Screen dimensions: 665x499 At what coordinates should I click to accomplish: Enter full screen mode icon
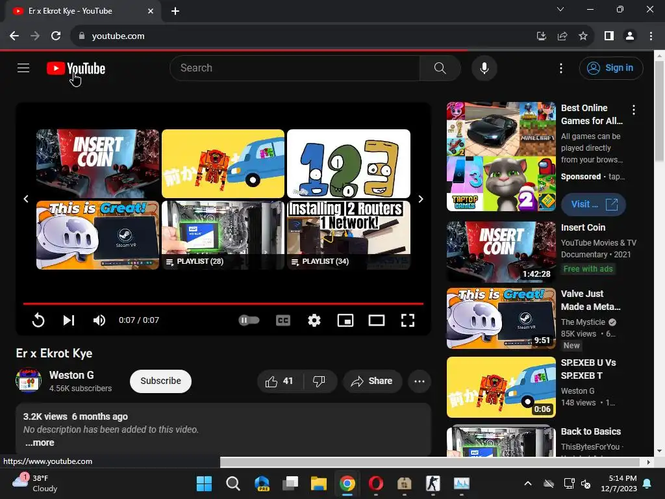click(x=408, y=320)
